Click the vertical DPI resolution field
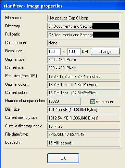The image size is (125, 168). tap(74, 52)
